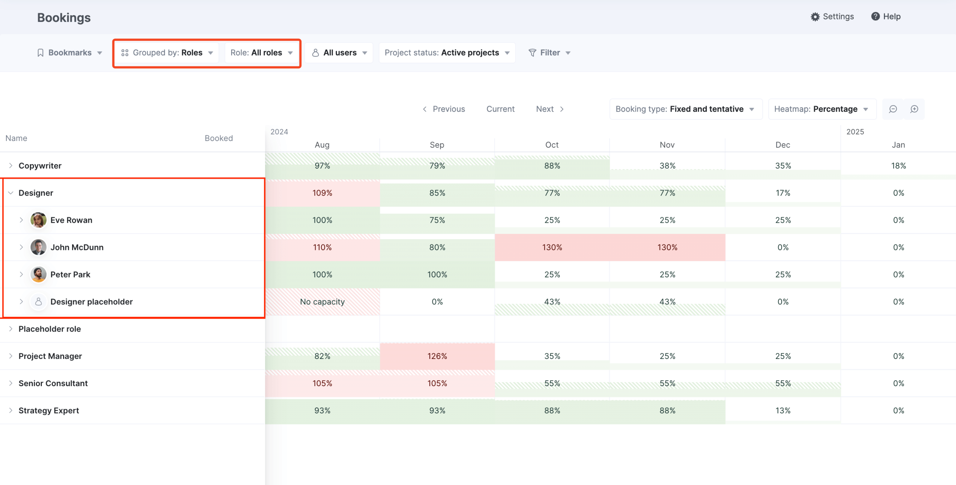Open Booking type Fixed and tentative dropdown

[685, 109]
